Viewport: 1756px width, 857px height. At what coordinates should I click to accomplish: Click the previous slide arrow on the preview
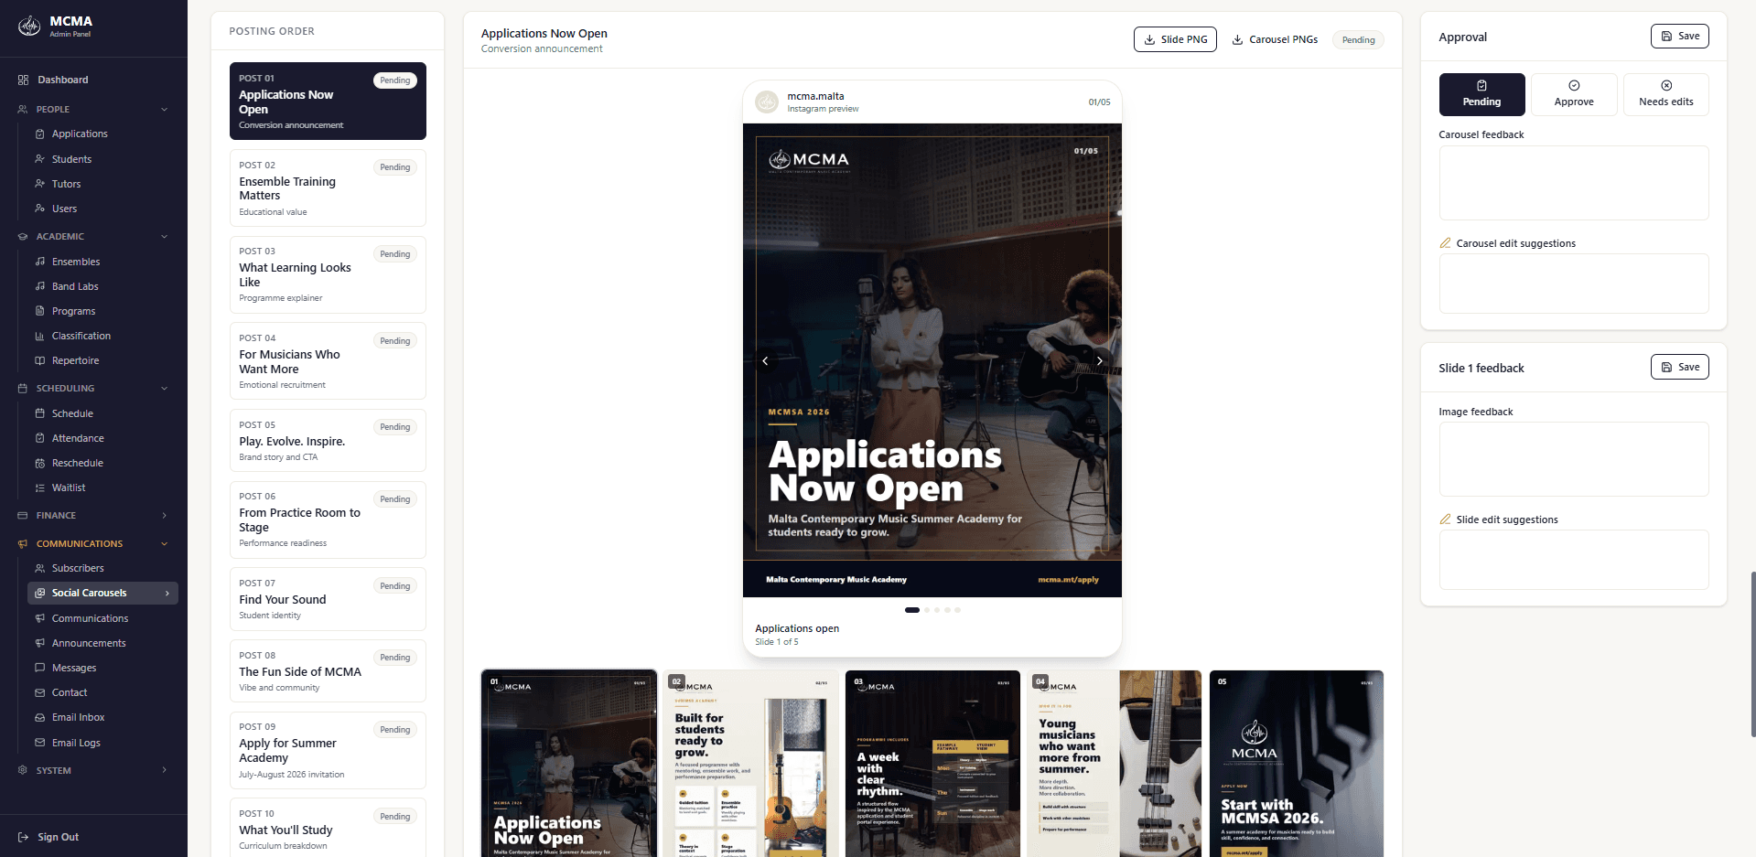(x=765, y=360)
